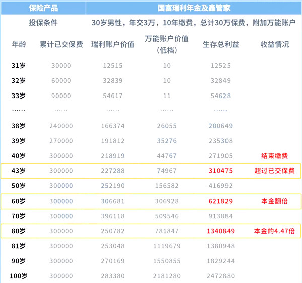
Task: Click the red 结束缴费 note
Action: click(x=275, y=156)
